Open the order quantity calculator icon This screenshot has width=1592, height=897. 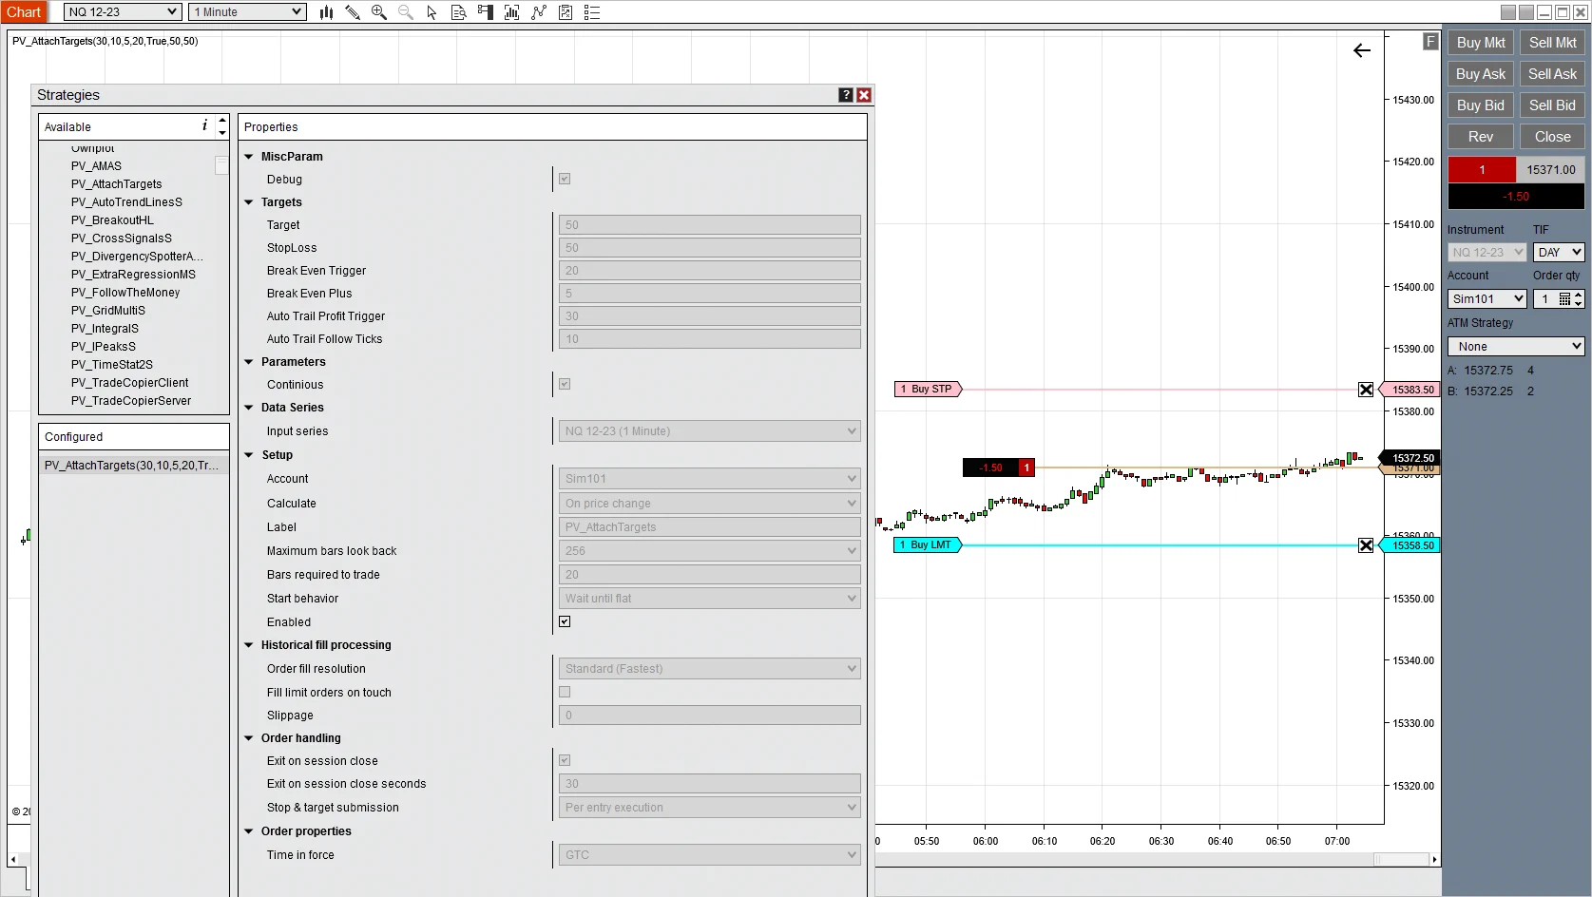pyautogui.click(x=1564, y=299)
